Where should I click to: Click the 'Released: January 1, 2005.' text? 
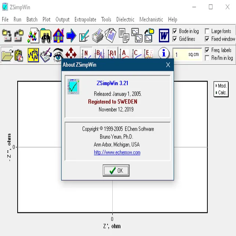coord(118,94)
